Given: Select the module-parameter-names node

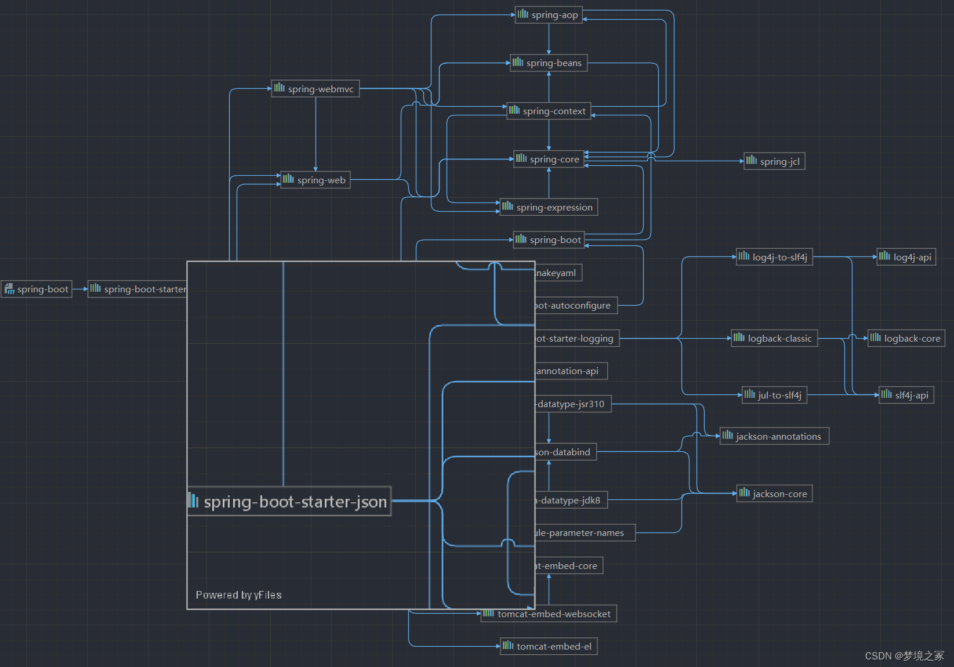Looking at the screenshot, I should [x=585, y=532].
